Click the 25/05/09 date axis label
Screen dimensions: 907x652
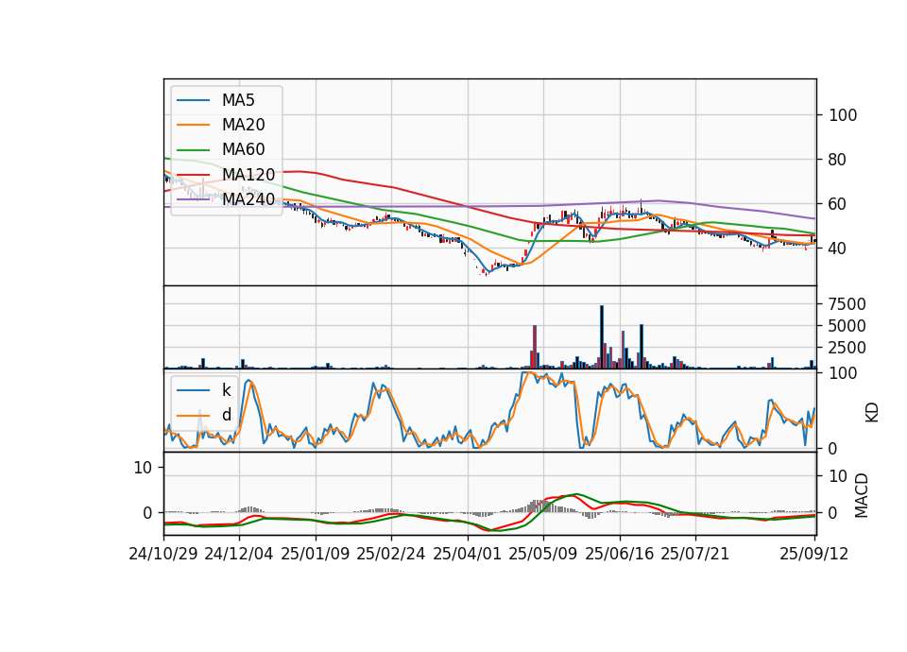(543, 554)
